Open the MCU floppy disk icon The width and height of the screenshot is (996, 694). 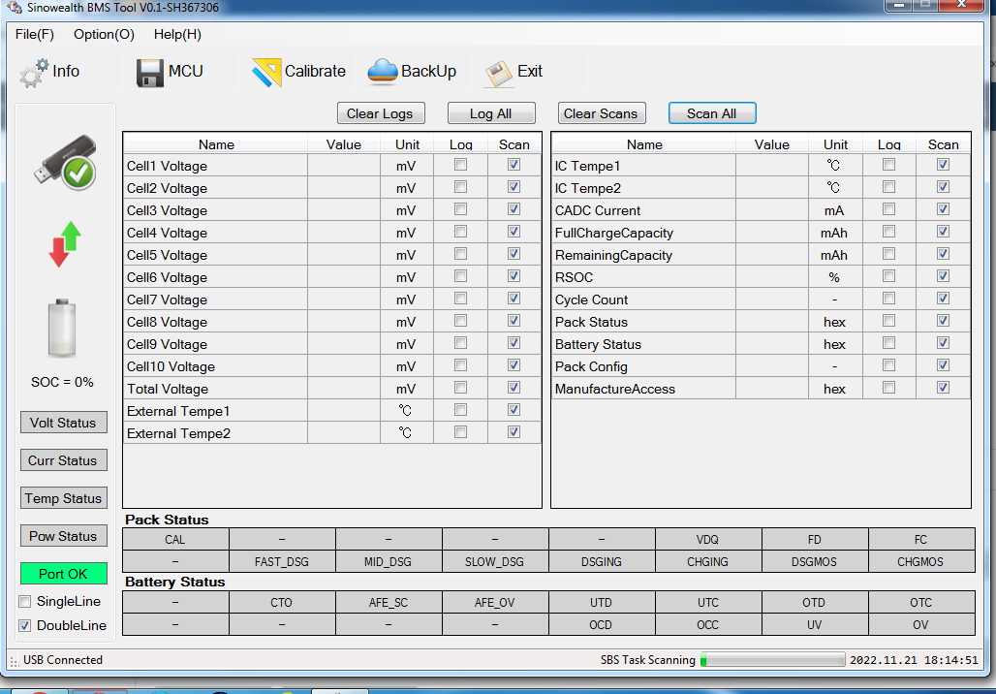[149, 73]
